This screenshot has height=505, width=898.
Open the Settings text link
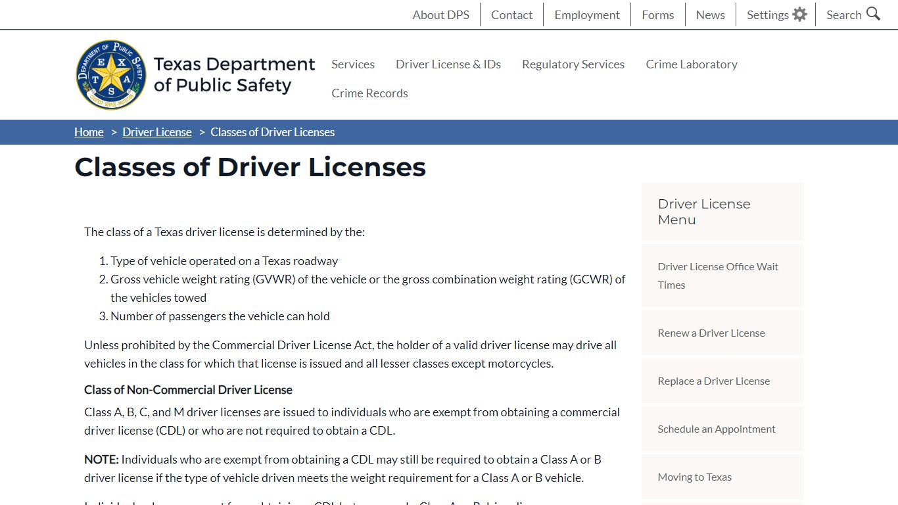pos(767,14)
